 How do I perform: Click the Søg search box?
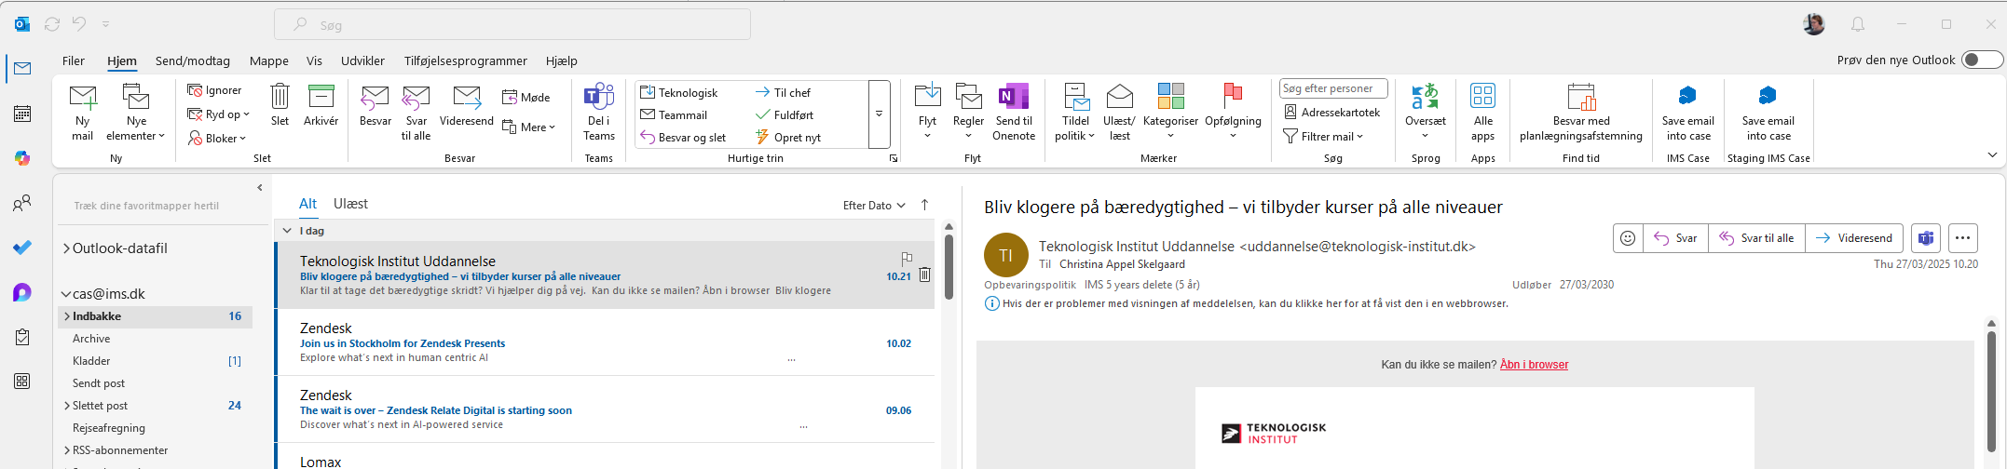click(x=512, y=24)
